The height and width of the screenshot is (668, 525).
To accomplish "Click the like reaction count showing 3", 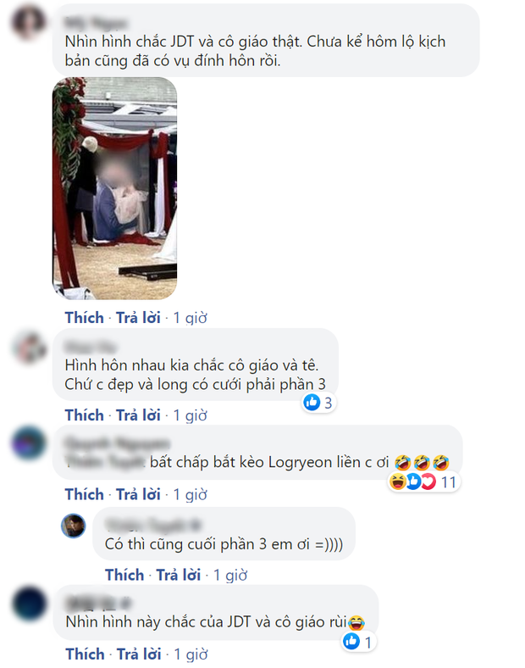I will coord(319,403).
